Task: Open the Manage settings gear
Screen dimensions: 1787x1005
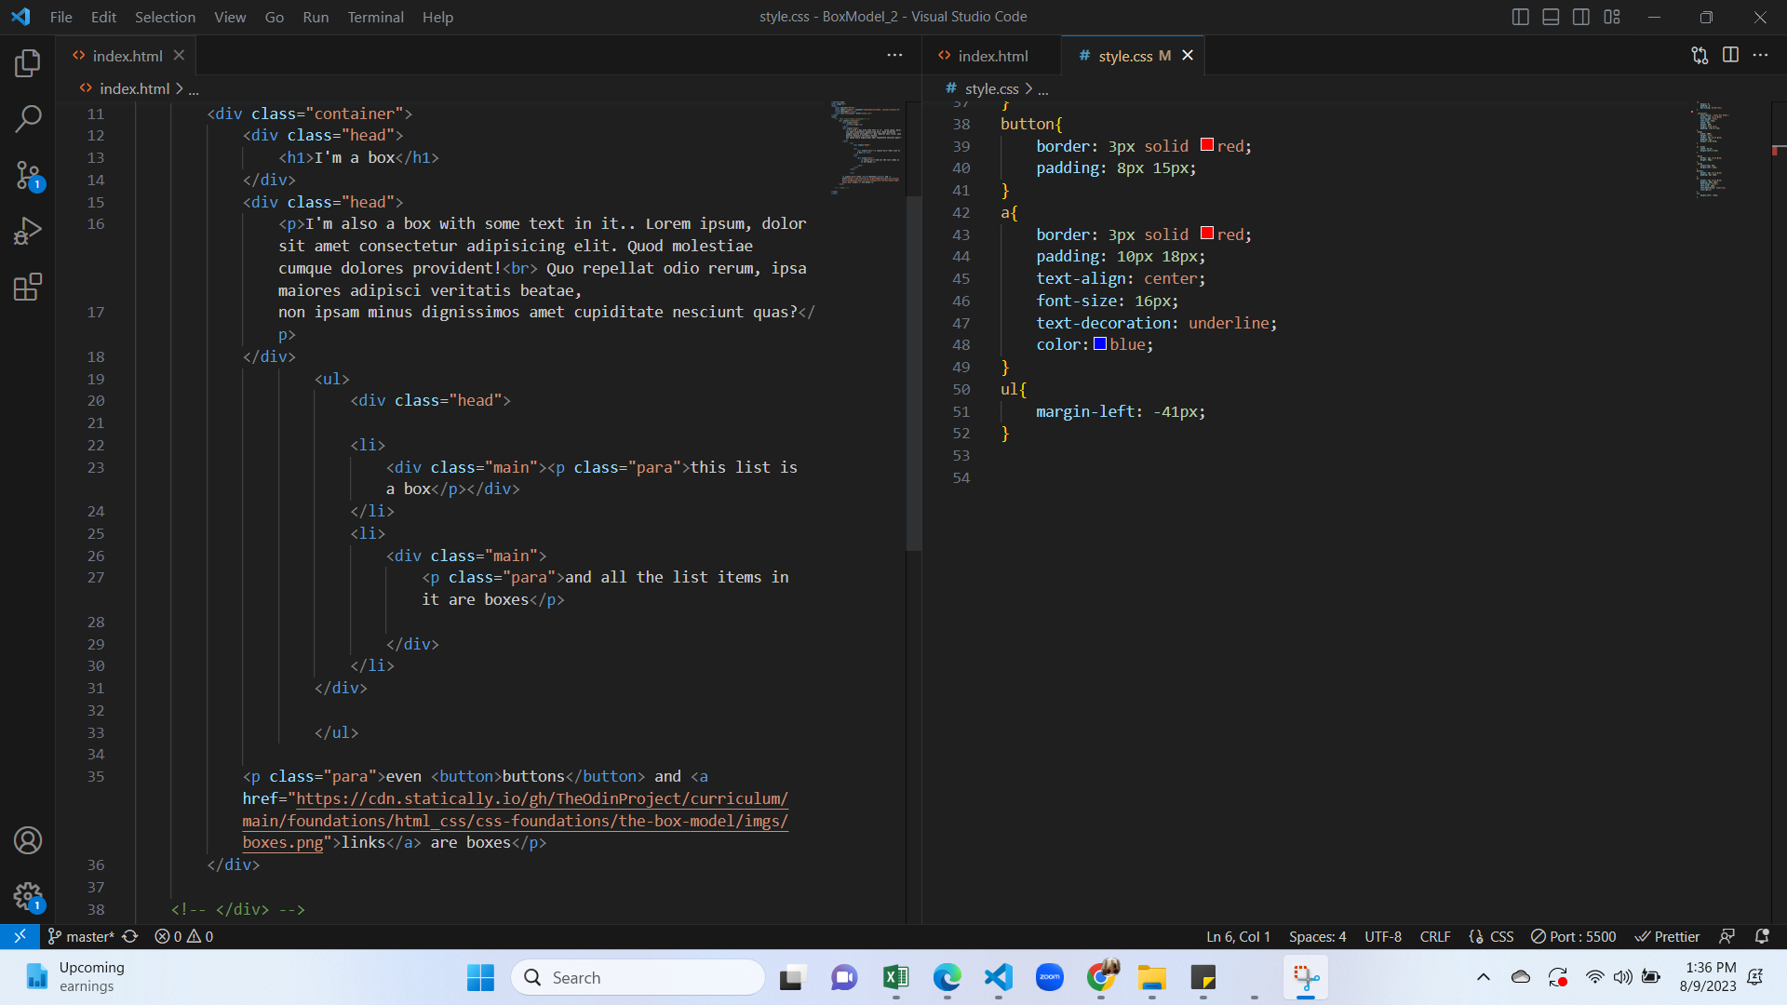Action: pyautogui.click(x=27, y=896)
